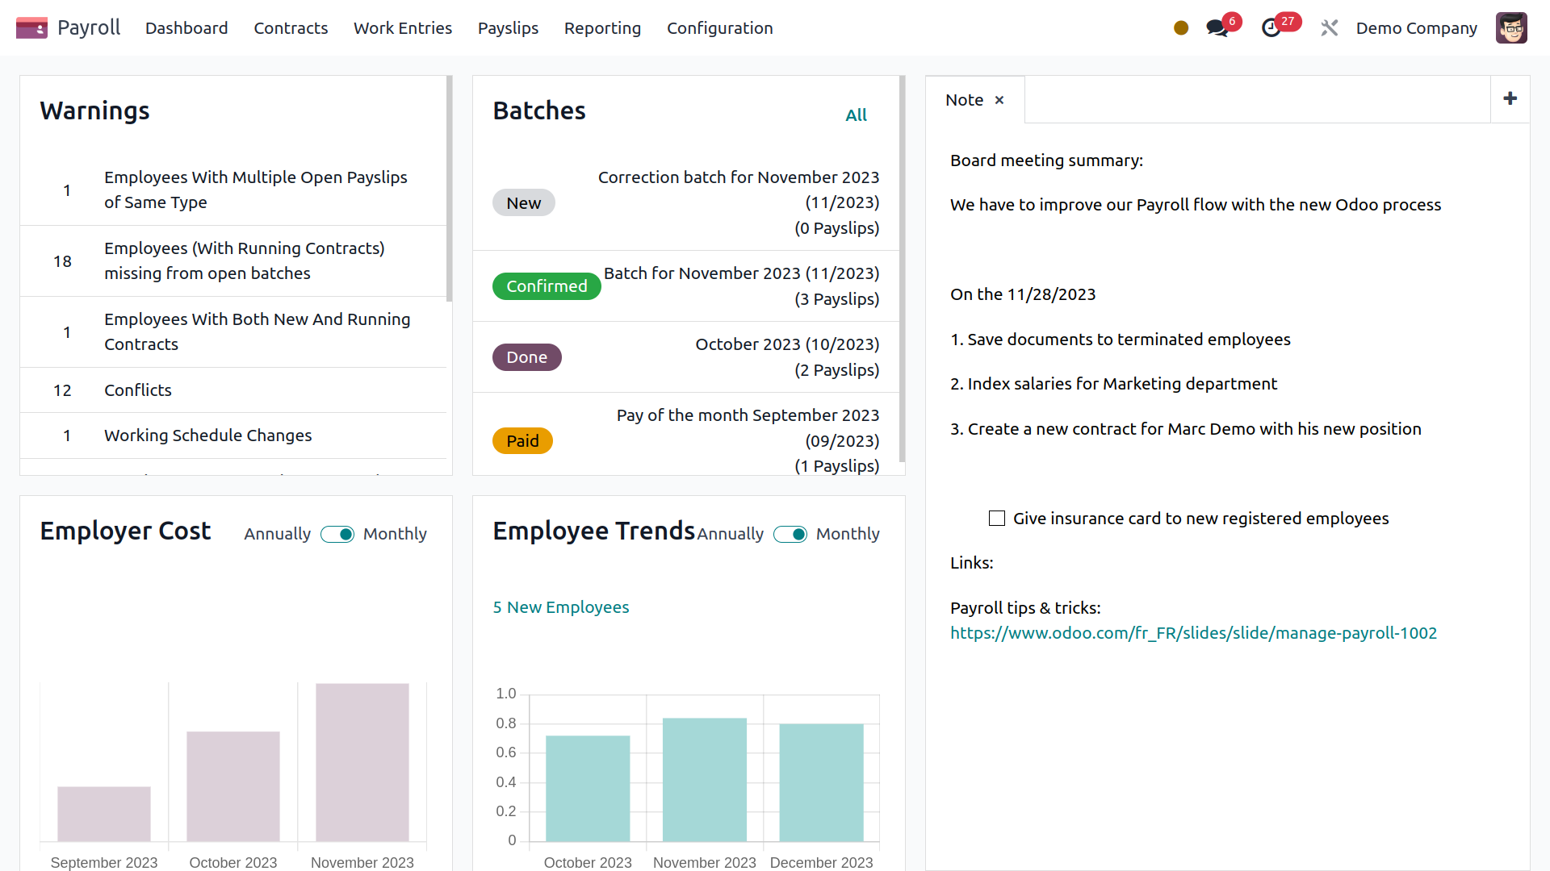Click the orange status dot icon

1181,28
